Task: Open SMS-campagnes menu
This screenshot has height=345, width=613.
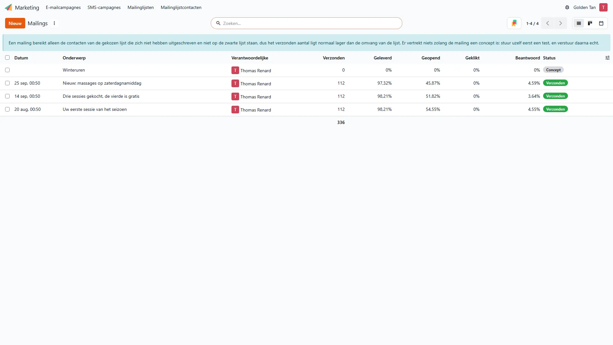Action: point(104,7)
